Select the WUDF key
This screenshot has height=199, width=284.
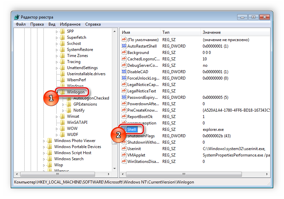tap(72, 135)
